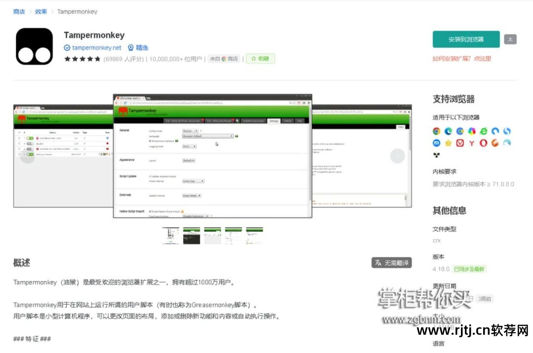Click the version number 4.18.0
This screenshot has height=353, width=533.
[441, 269]
